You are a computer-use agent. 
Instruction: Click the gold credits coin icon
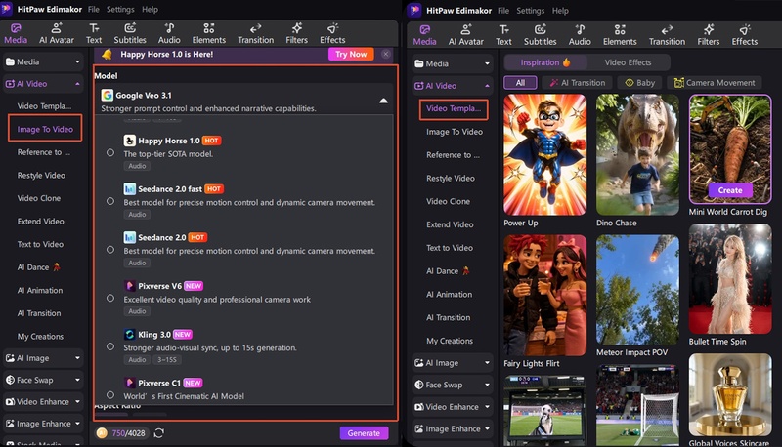(102, 433)
